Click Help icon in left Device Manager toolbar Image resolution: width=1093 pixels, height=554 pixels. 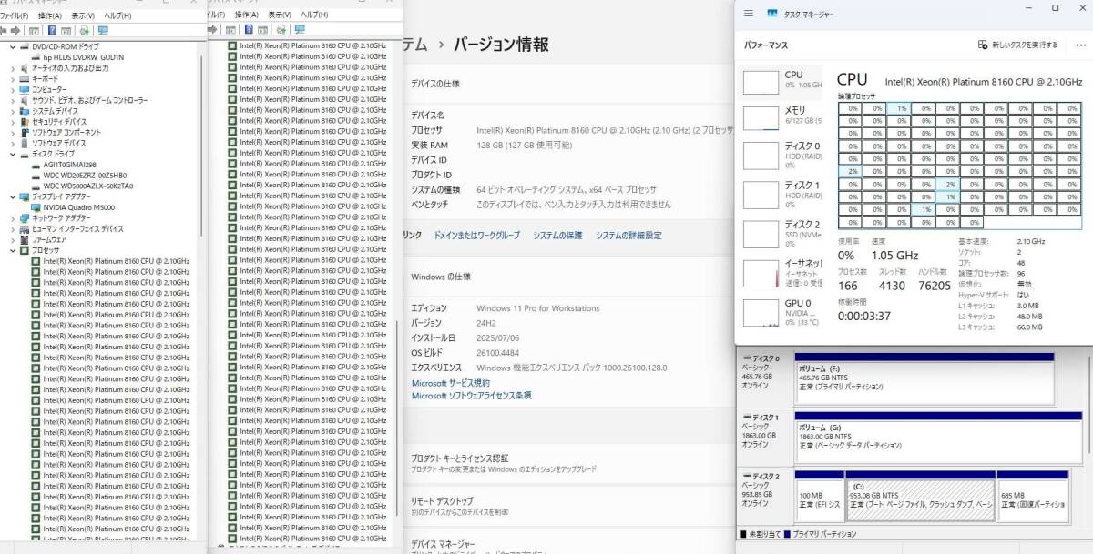53,30
